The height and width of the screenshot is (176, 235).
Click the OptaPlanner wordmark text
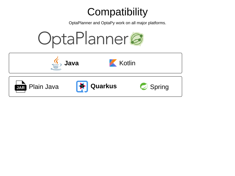point(83,39)
